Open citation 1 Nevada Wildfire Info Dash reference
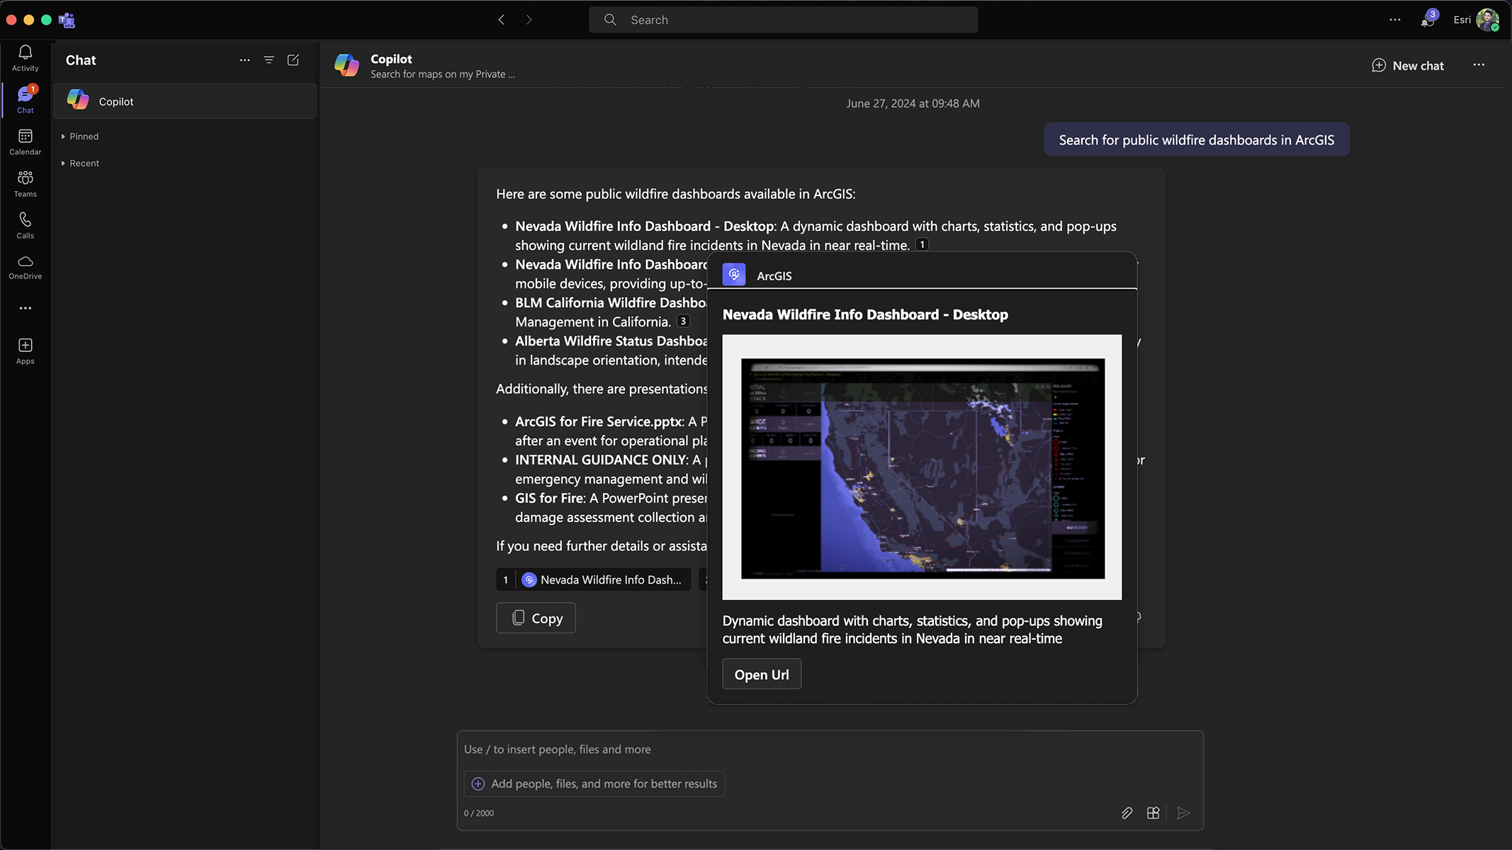1512x850 pixels. pos(594,579)
